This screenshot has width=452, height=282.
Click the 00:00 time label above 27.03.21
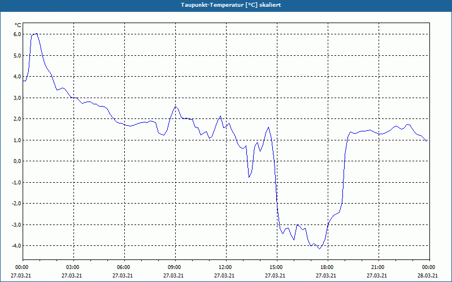(x=21, y=267)
